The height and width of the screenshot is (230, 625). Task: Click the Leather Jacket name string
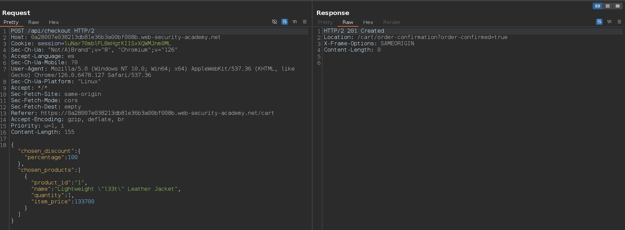pyautogui.click(x=116, y=189)
